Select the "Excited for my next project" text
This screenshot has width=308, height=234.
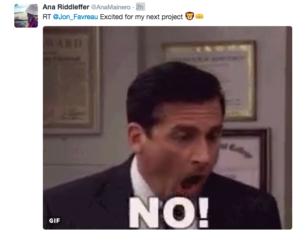(x=141, y=17)
